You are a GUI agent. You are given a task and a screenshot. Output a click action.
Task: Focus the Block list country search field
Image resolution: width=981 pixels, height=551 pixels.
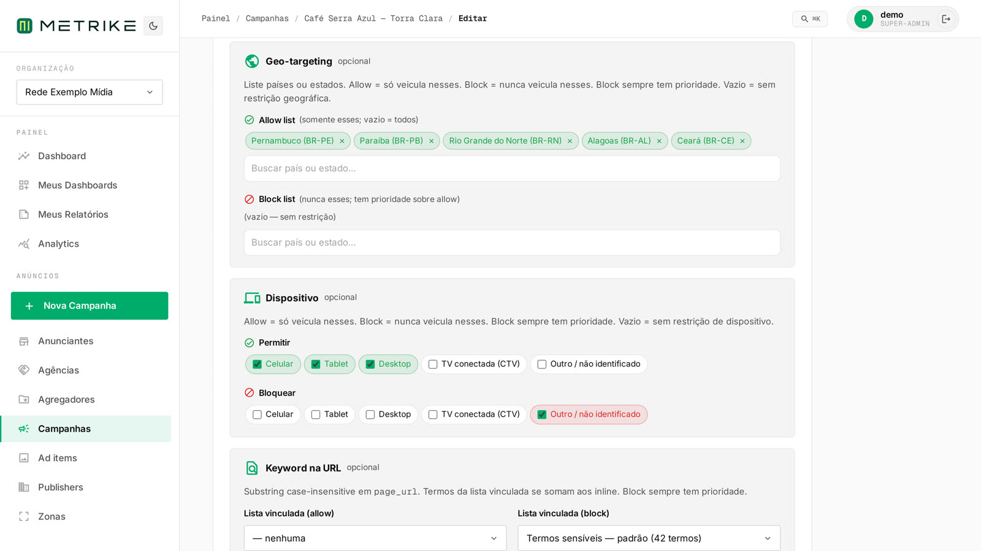point(512,242)
